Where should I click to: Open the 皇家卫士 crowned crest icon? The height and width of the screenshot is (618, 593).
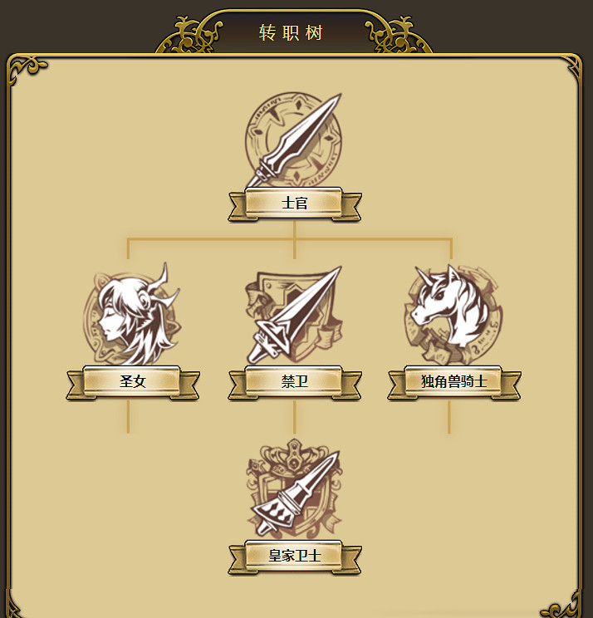[x=294, y=488]
